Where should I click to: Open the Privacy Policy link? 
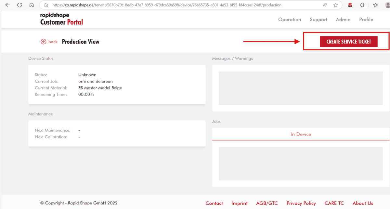coord(301,203)
